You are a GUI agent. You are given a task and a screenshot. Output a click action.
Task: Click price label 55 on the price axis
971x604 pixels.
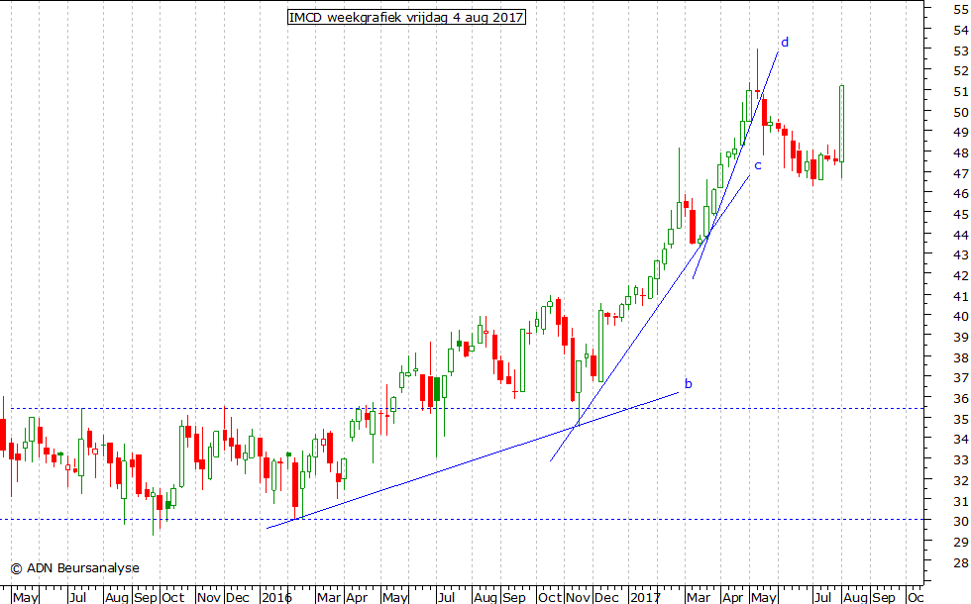click(961, 10)
